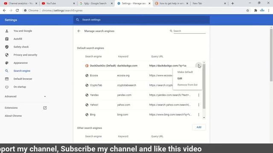273x153 pixels.
Task: Click the Ecosia search engine name
Action: (x=94, y=76)
